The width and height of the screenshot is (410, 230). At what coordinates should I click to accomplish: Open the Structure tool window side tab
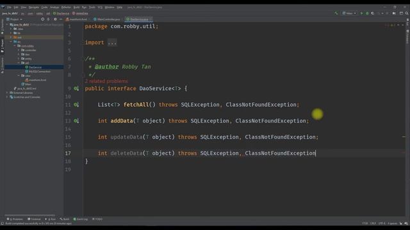(x=3, y=65)
